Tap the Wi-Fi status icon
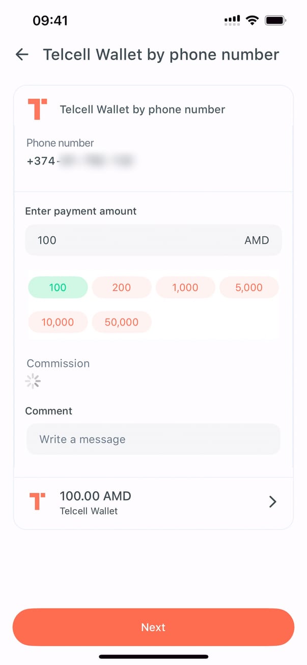 pos(252,20)
